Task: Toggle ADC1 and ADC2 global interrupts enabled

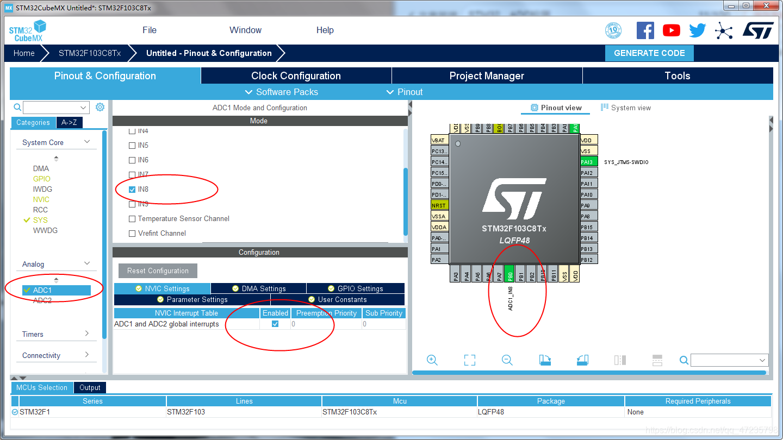Action: (x=275, y=324)
